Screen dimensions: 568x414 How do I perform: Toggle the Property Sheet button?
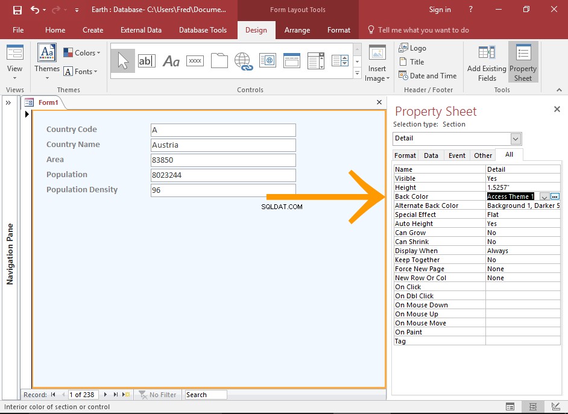[523, 62]
